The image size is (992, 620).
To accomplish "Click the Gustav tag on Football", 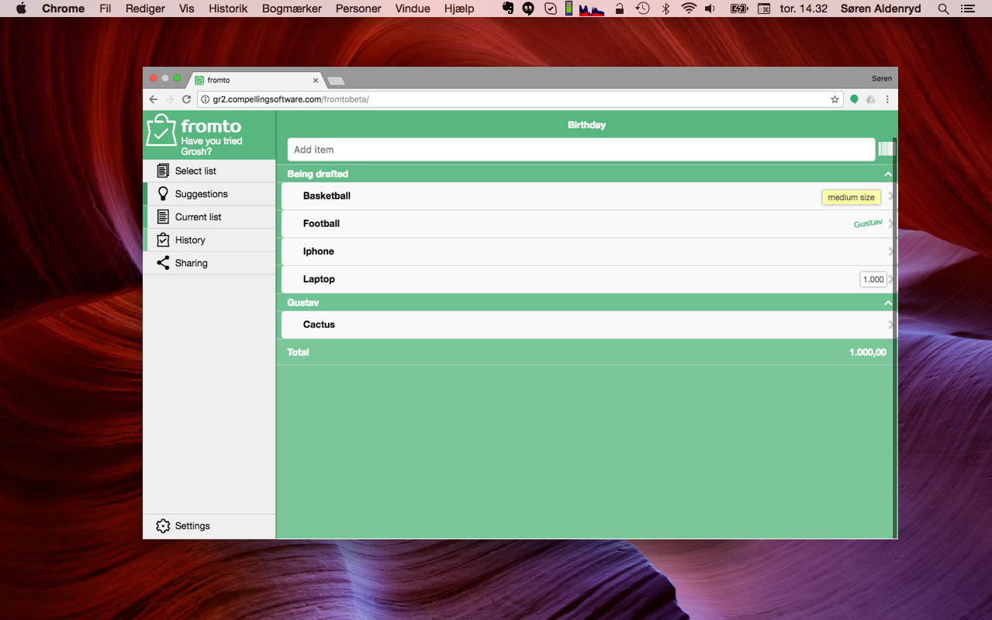I will coord(868,223).
